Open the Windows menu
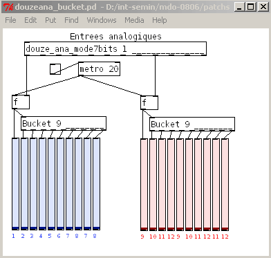The image size is (271, 258). tap(102, 20)
